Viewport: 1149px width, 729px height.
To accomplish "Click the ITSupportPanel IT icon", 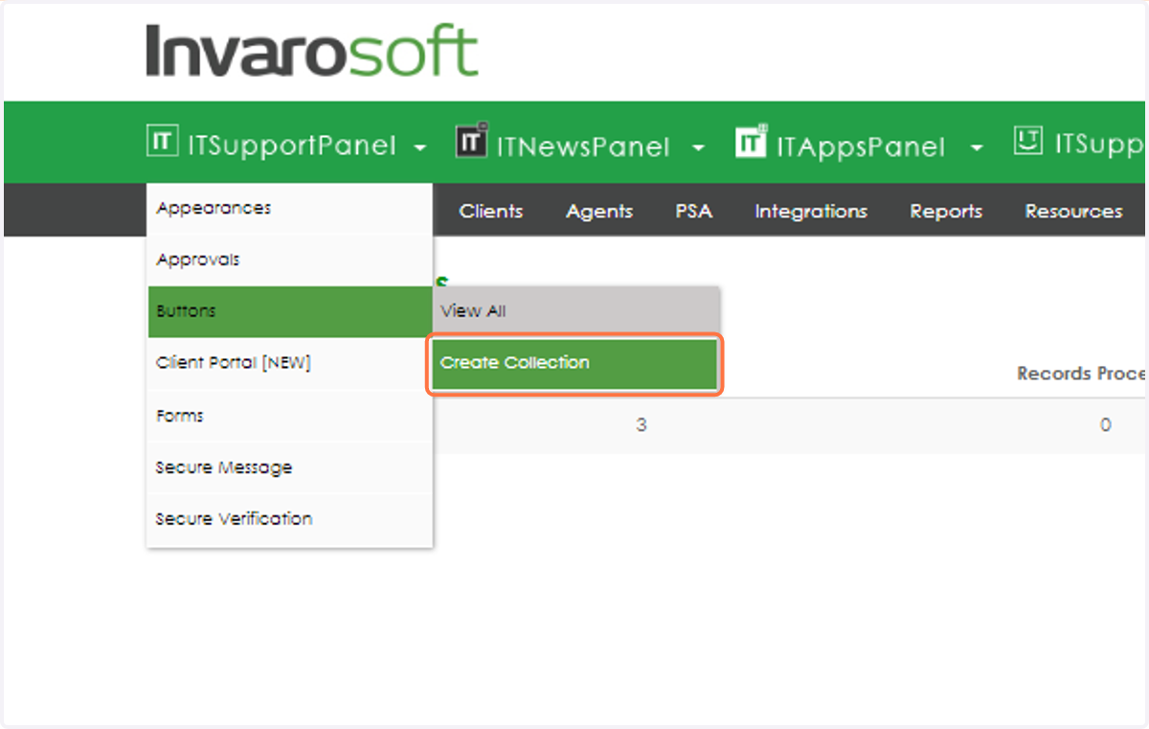I will (162, 142).
